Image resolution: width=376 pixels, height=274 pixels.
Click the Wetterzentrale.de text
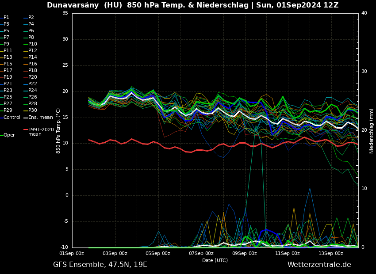(319, 265)
